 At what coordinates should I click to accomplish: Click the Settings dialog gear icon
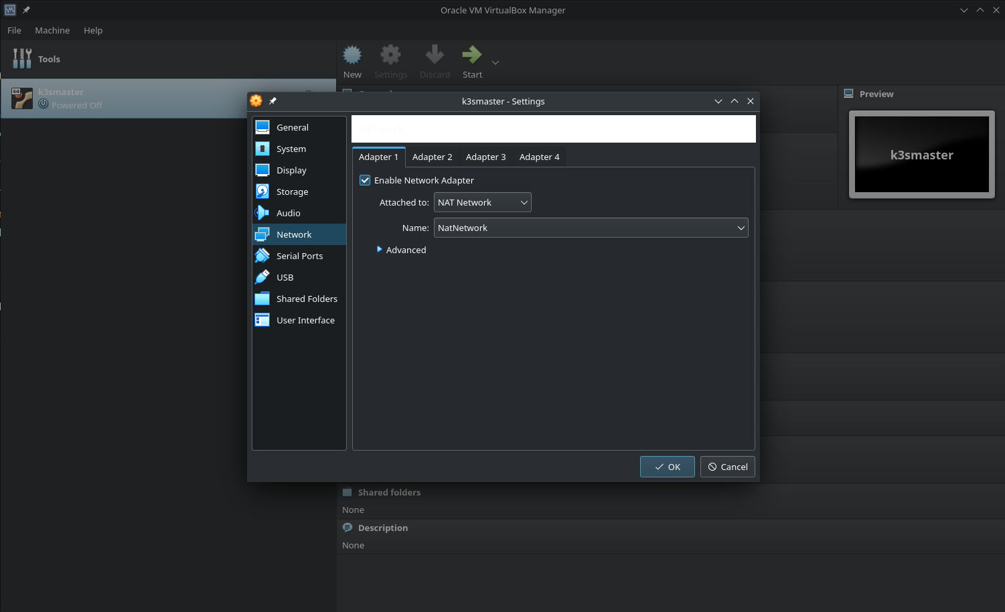click(256, 101)
